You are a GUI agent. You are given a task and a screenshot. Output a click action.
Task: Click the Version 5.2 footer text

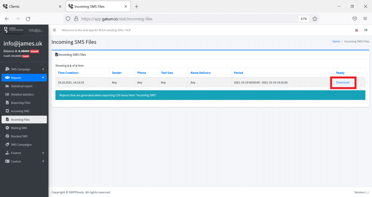(361, 192)
